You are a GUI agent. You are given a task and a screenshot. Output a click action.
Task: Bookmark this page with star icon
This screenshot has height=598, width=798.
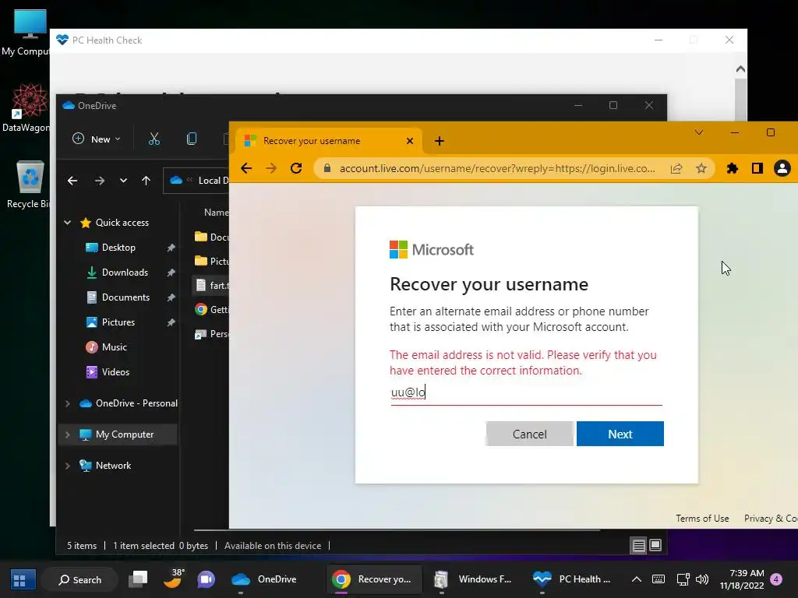point(701,168)
